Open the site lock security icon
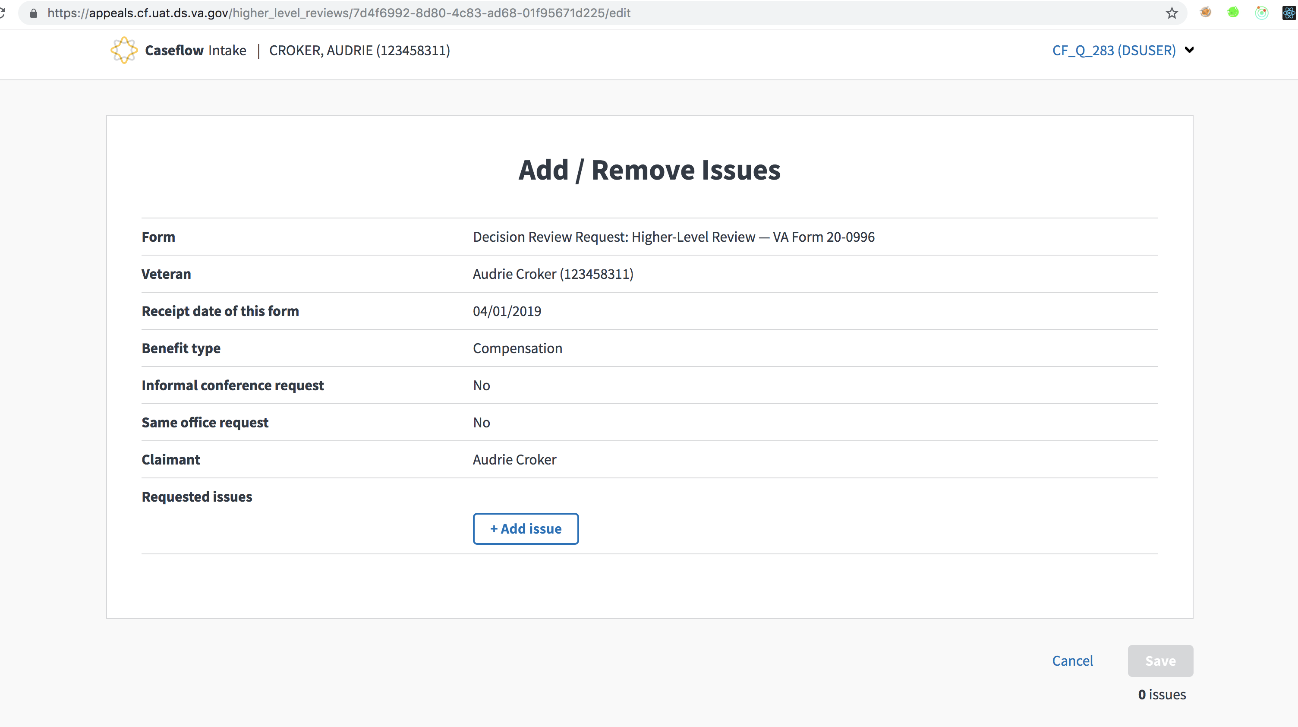Image resolution: width=1298 pixels, height=727 pixels. tap(34, 13)
